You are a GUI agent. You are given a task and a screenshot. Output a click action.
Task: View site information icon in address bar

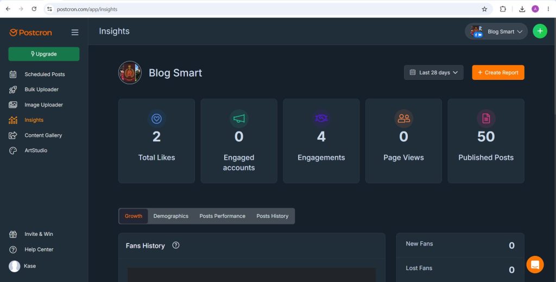(49, 9)
